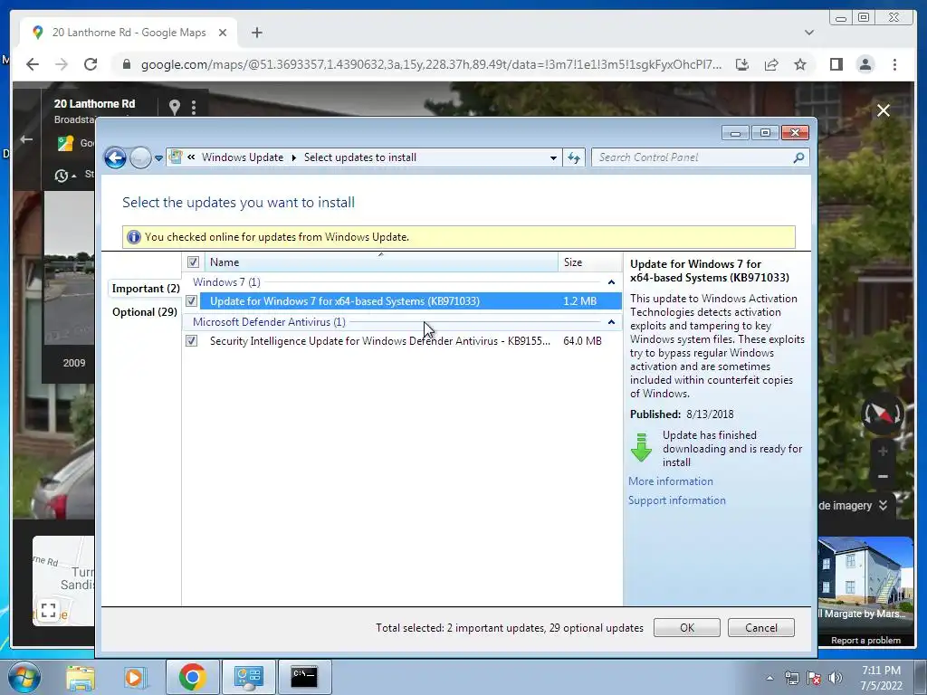Open the More information link
Viewport: 927px width, 695px height.
(671, 481)
